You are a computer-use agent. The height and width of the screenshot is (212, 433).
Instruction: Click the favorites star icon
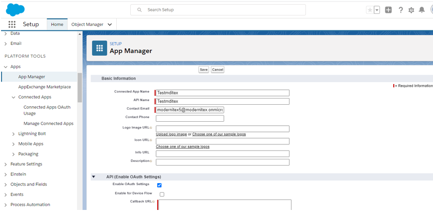point(369,10)
